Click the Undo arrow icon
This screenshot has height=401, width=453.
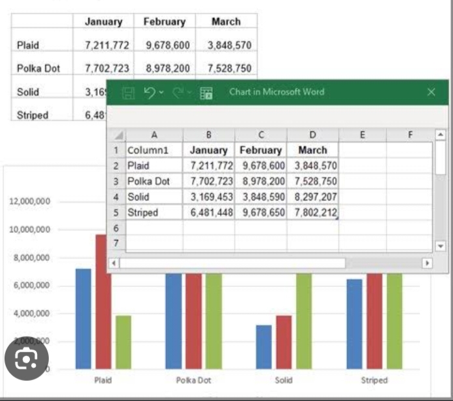click(x=149, y=92)
